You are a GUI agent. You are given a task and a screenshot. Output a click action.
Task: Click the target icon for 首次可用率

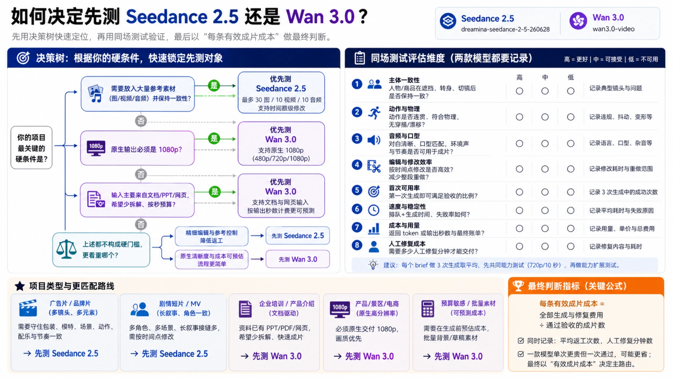(374, 192)
